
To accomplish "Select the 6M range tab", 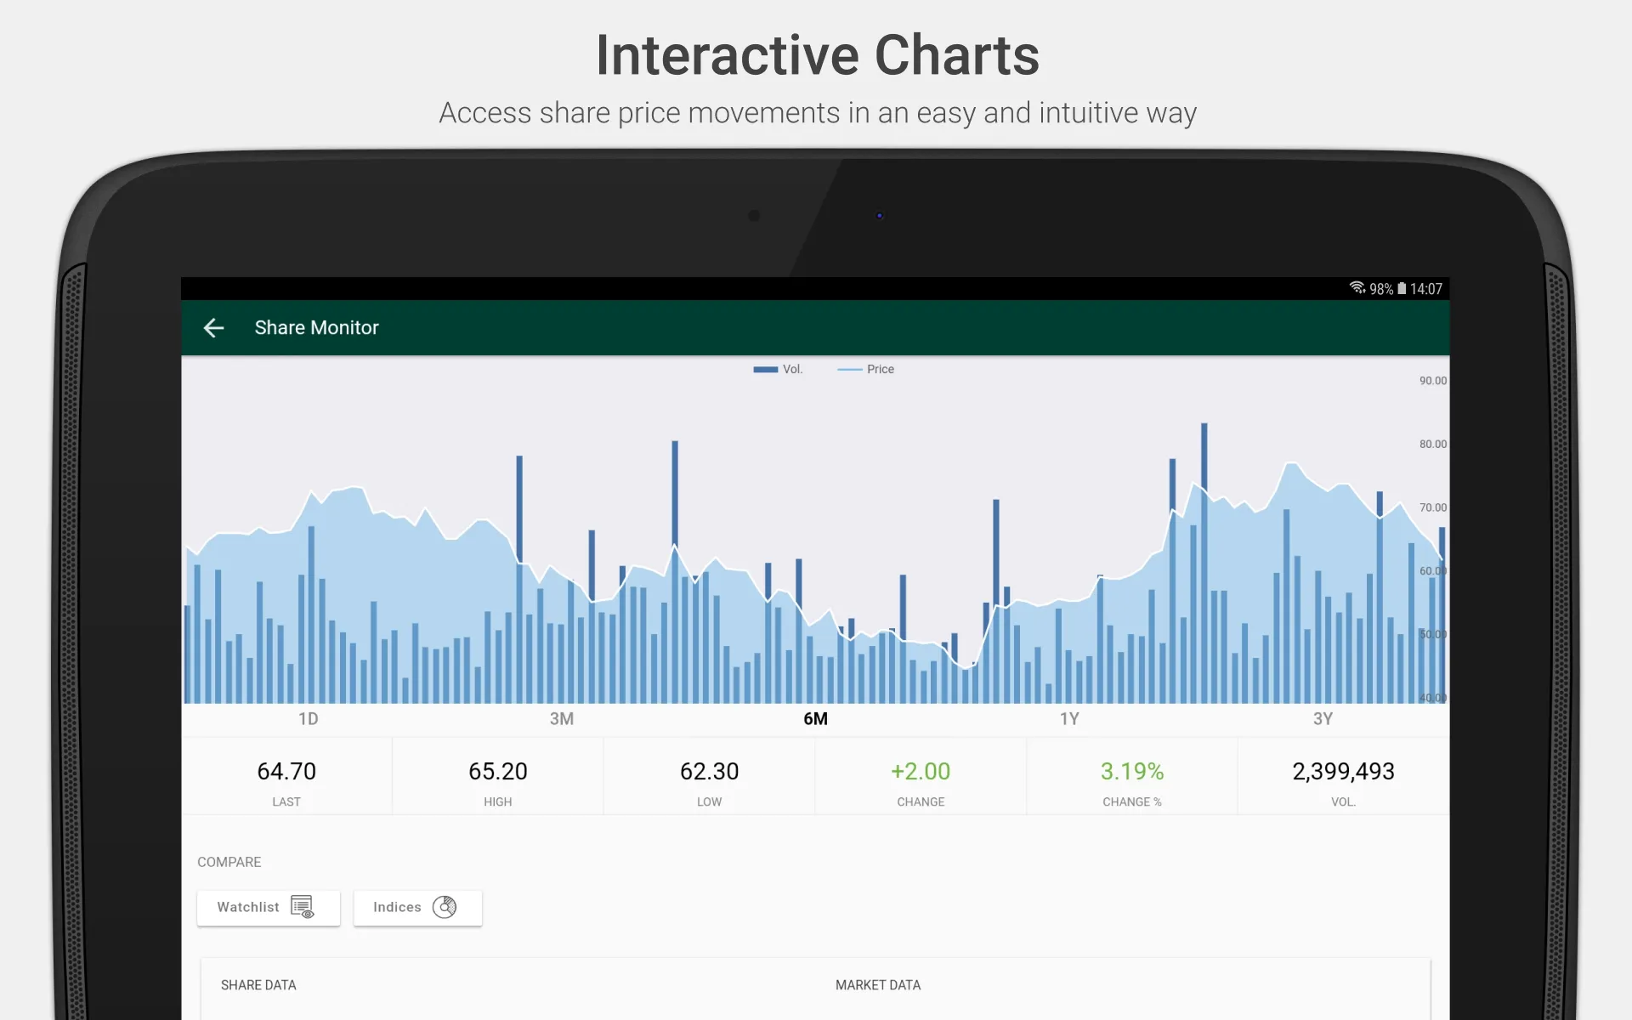I will (815, 719).
